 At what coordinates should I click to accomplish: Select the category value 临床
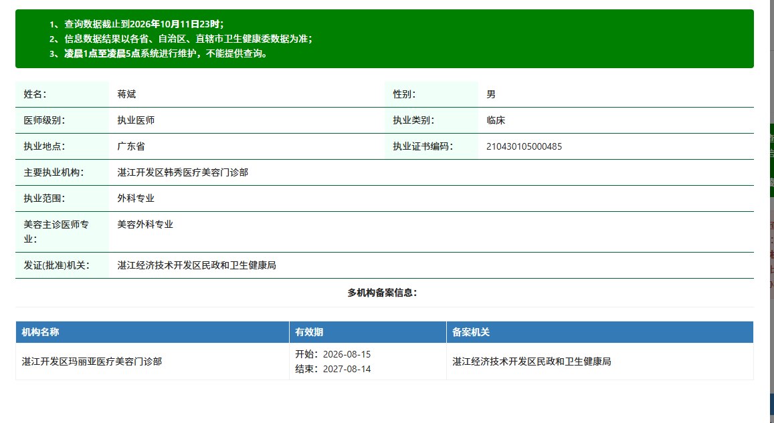(x=496, y=120)
